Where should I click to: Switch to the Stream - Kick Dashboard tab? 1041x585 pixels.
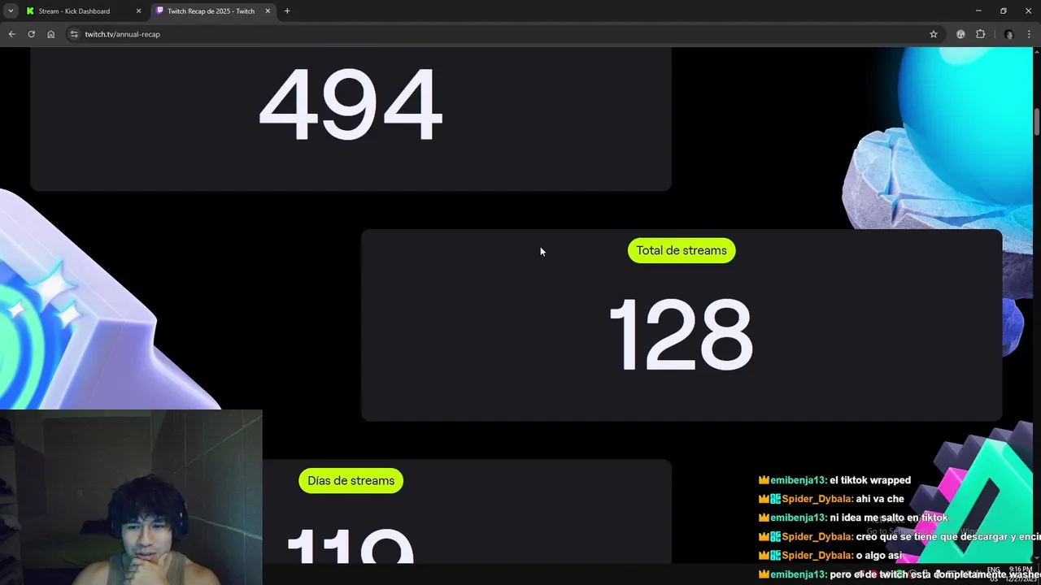click(83, 11)
